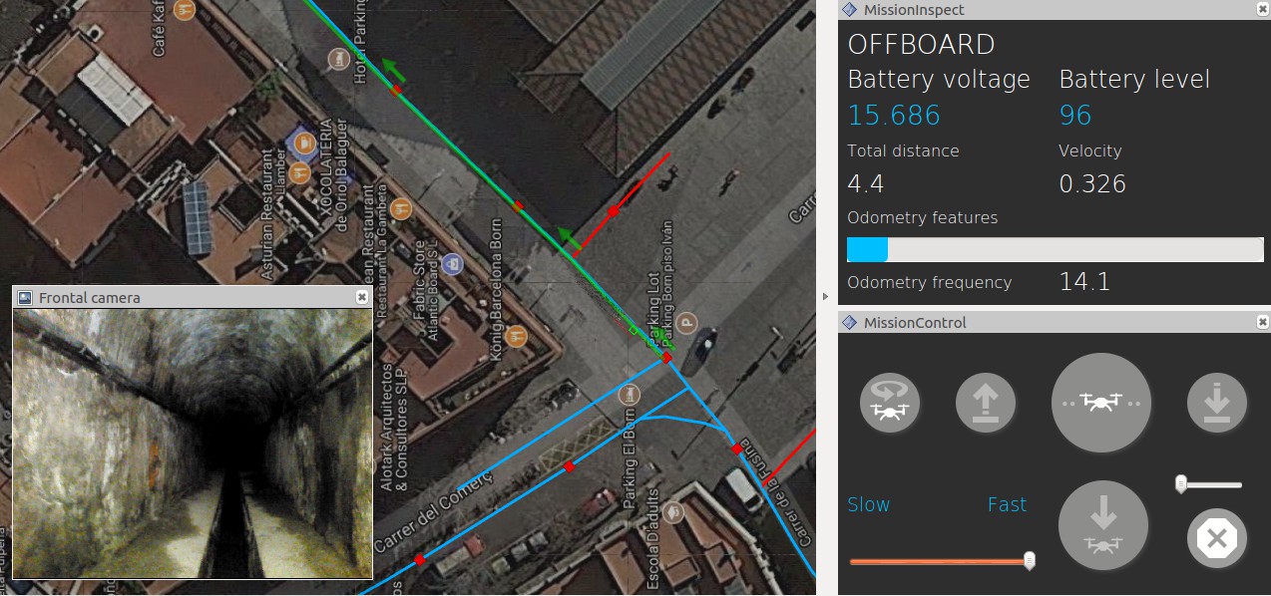Click the small white slider above stop button

point(1181,484)
